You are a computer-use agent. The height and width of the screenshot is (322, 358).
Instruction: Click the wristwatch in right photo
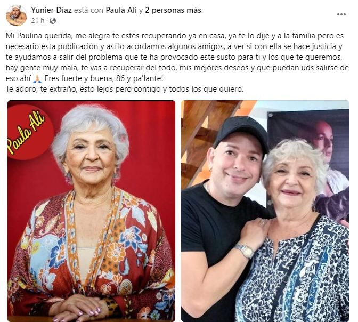246,251
